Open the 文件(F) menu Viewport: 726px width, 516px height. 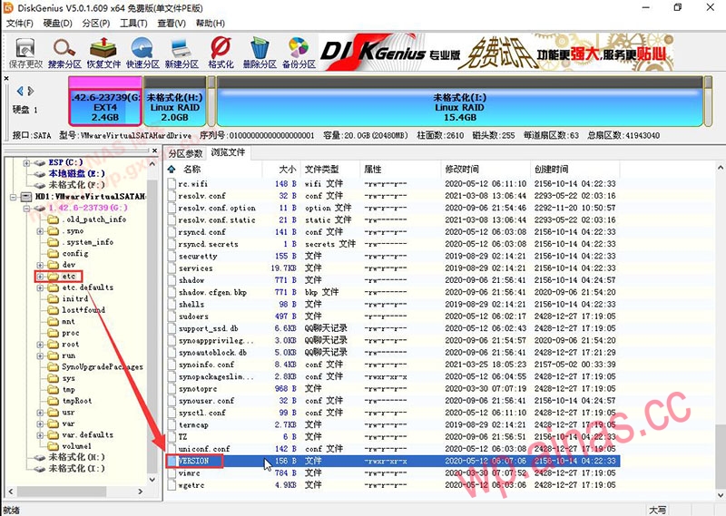coord(19,24)
